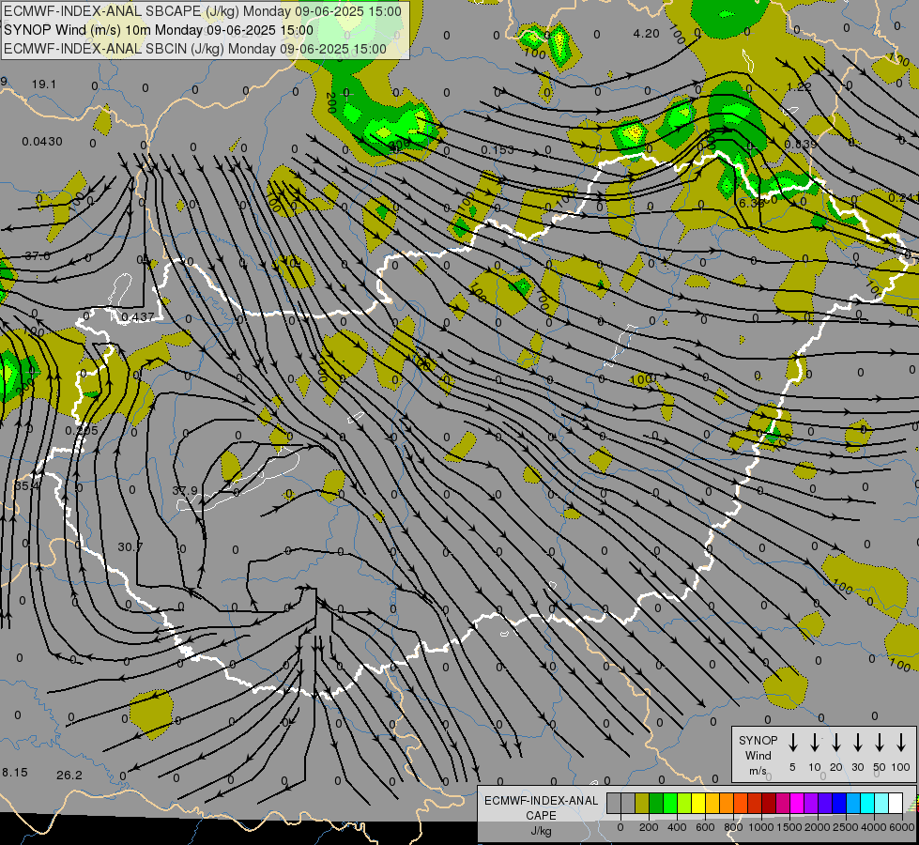Click the 0.241 value on the map
Screen dimensions: 919x845
[x=903, y=197]
